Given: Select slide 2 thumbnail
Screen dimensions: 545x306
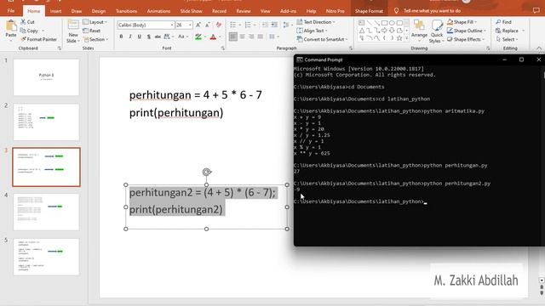Looking at the screenshot, I should point(46,122).
